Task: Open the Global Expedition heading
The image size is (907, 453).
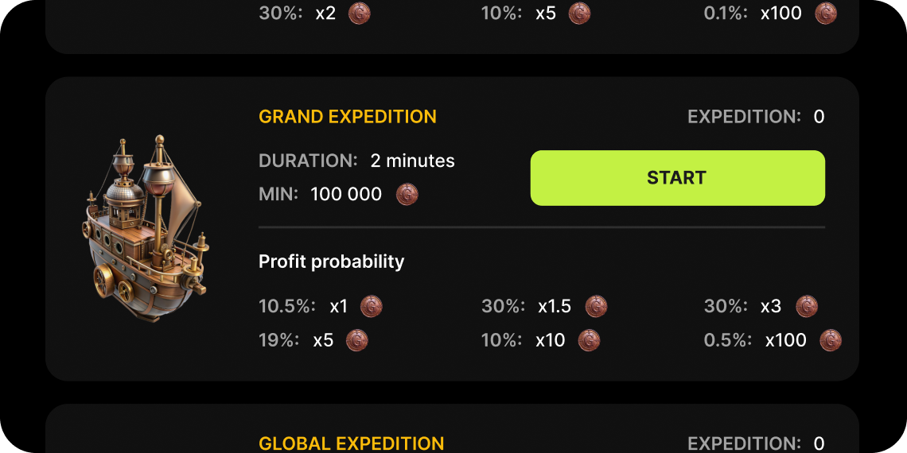Action: [x=351, y=443]
